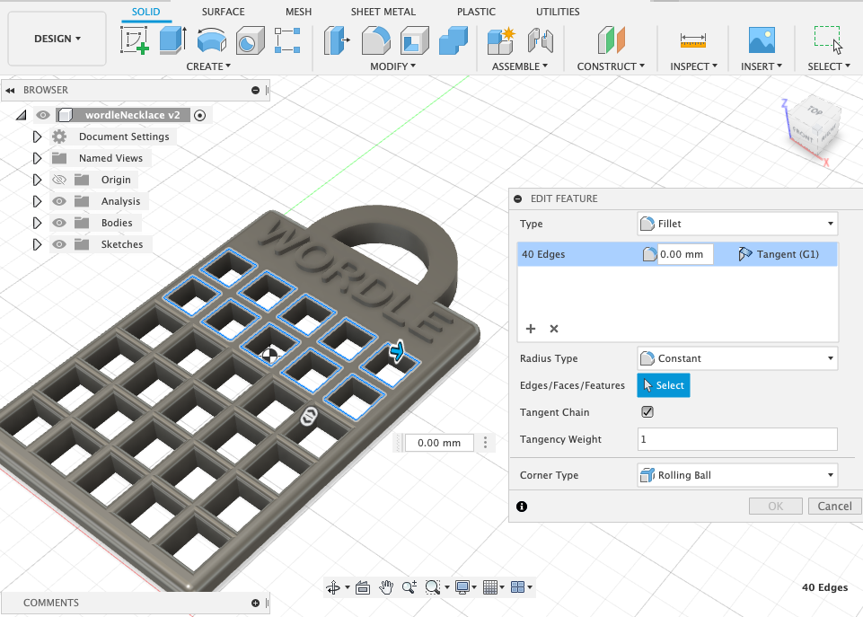The image size is (863, 617).
Task: Hide the Bodies folder
Action: pos(59,223)
